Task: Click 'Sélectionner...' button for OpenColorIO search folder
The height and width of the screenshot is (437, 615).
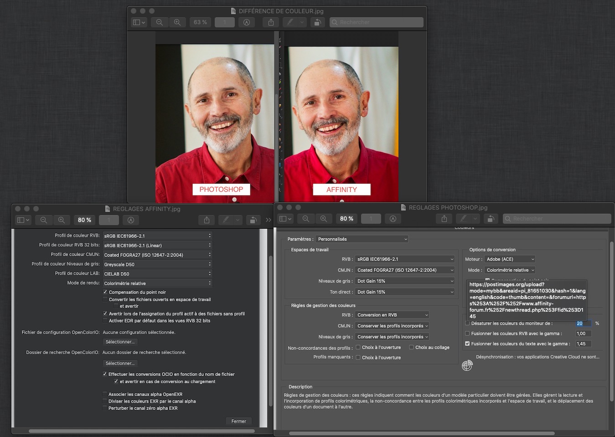Action: pyautogui.click(x=120, y=363)
